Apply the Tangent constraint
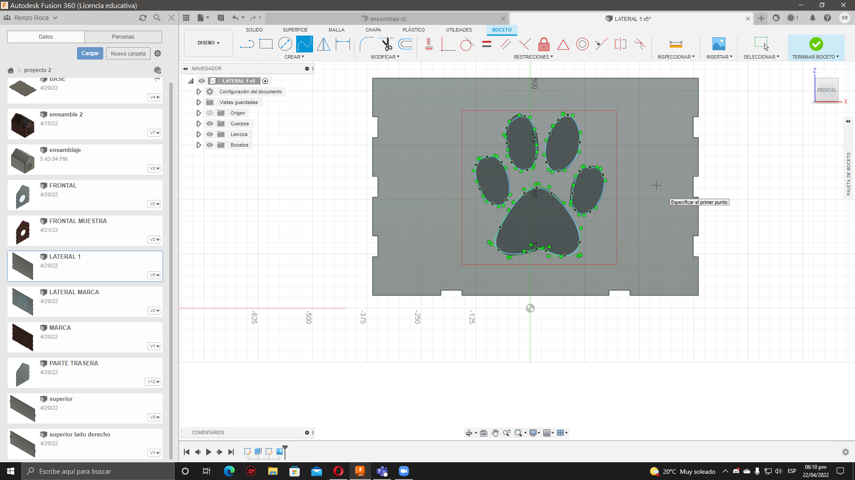This screenshot has height=480, width=855. pyautogui.click(x=467, y=44)
